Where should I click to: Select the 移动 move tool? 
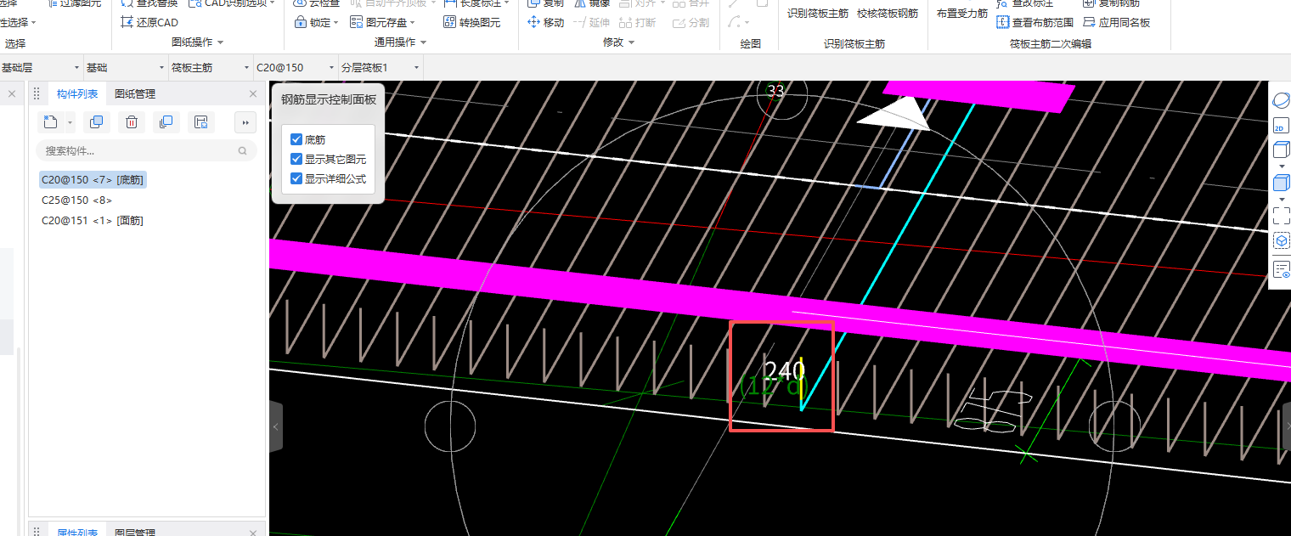545,22
